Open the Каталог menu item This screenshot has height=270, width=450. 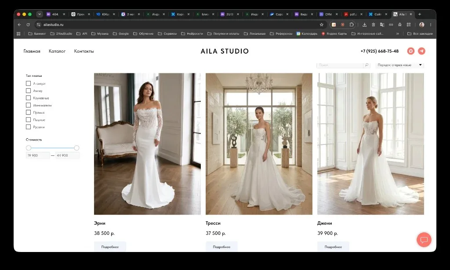57,51
